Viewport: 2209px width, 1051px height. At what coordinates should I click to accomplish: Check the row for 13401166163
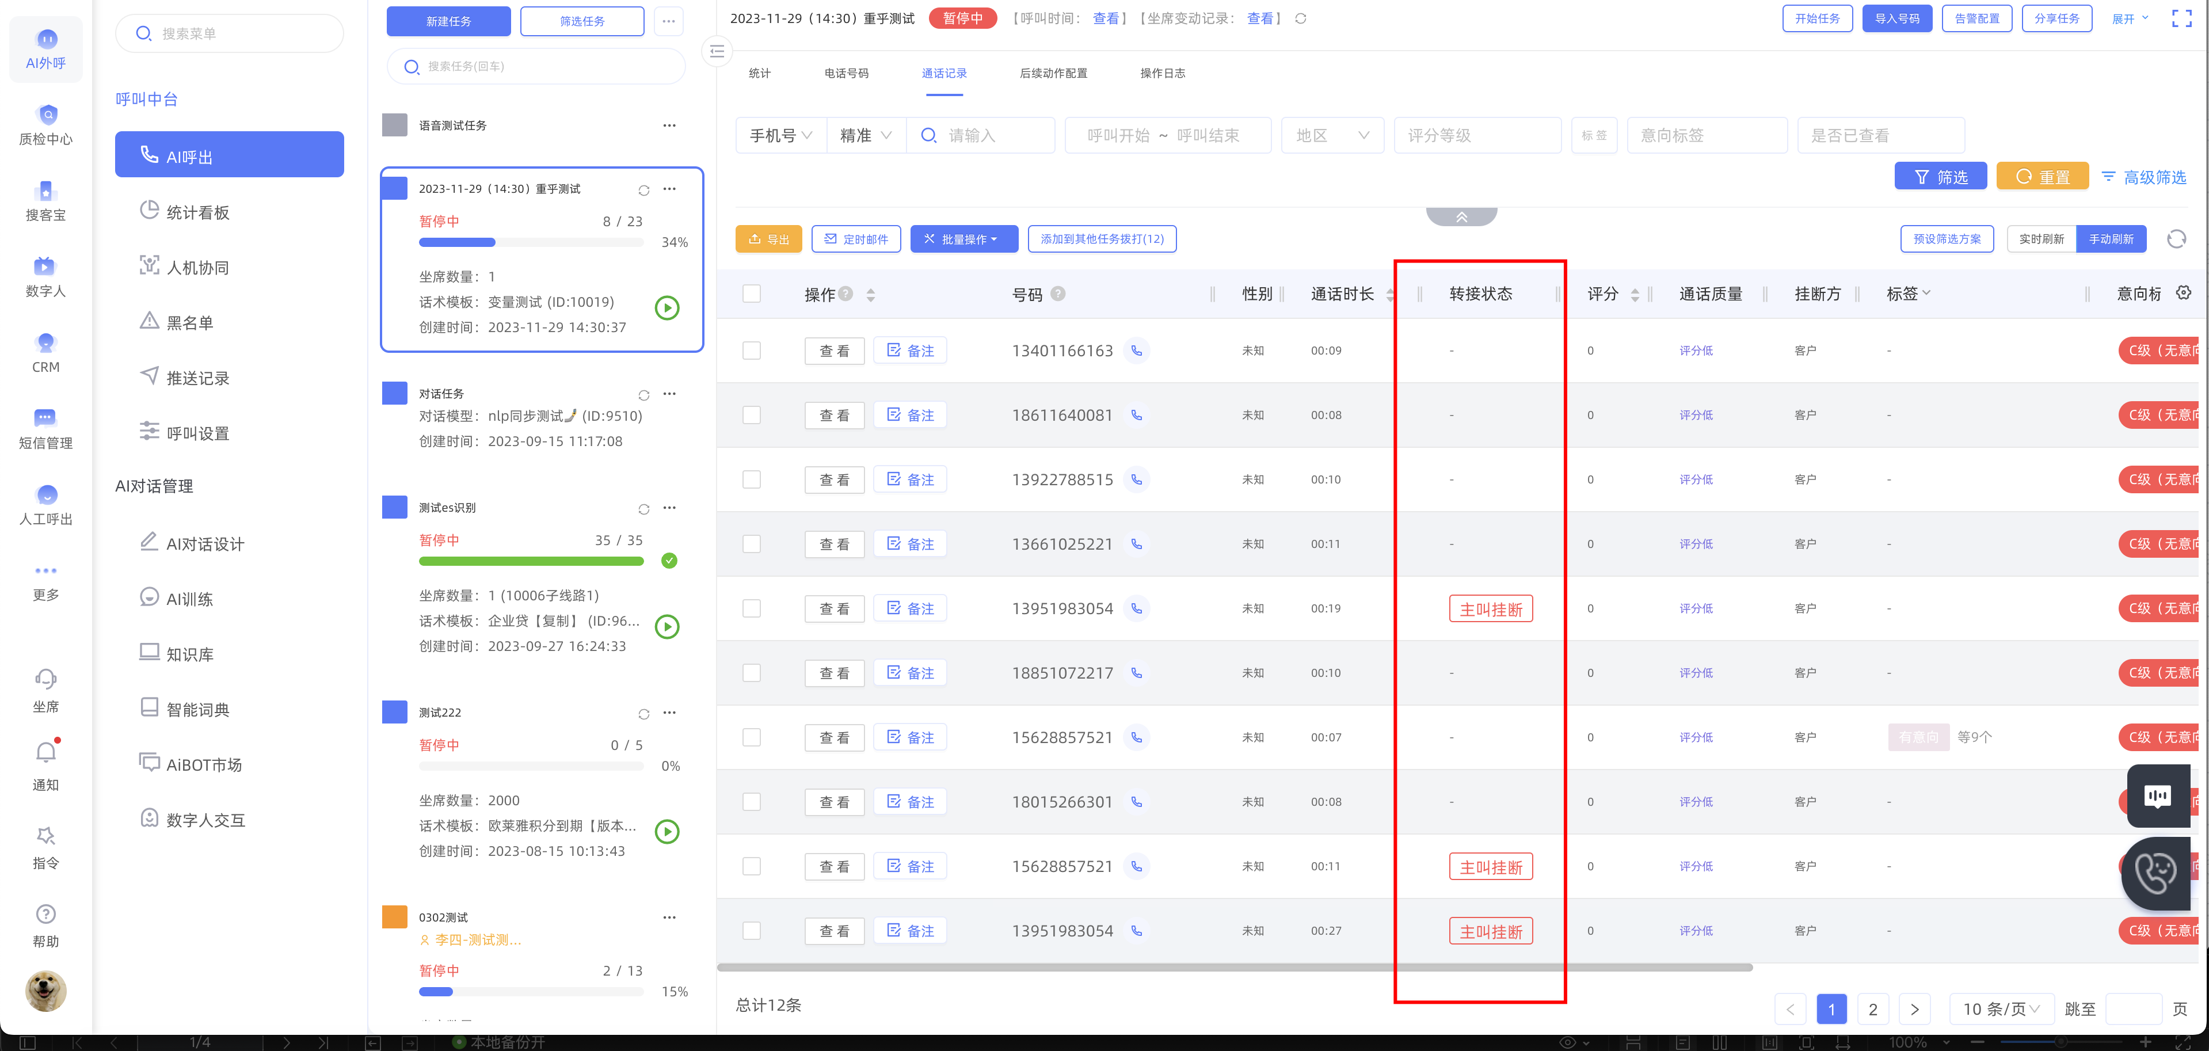[x=751, y=351]
